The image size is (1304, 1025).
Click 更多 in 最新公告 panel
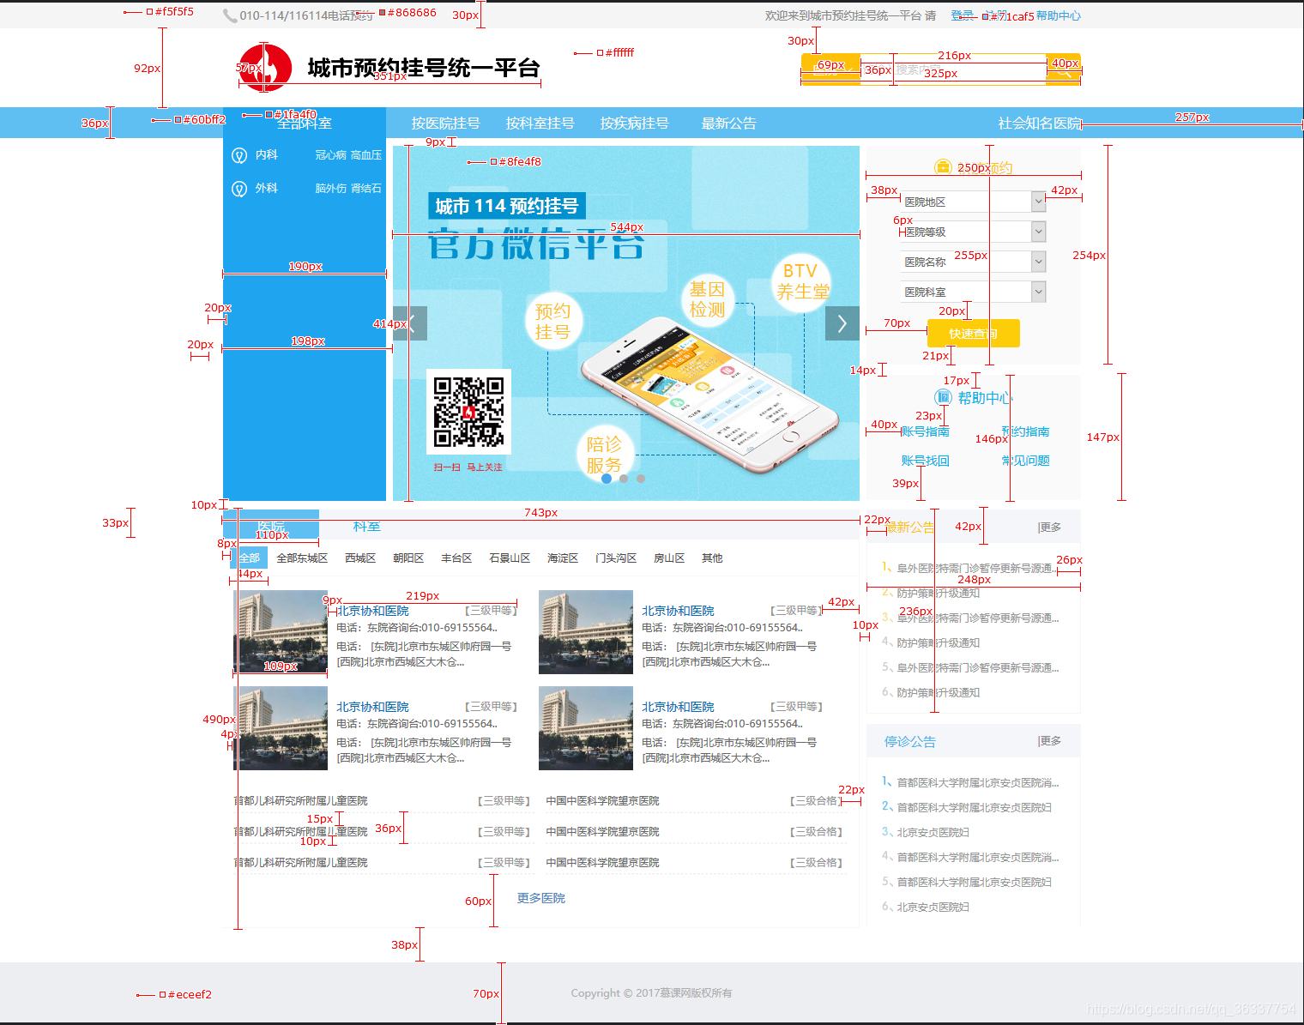[1049, 527]
